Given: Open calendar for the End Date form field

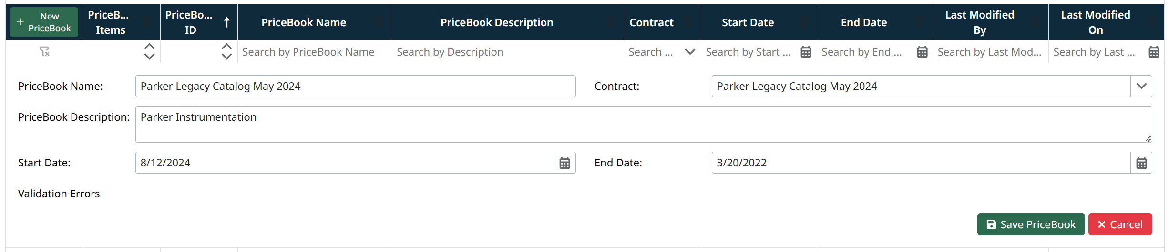Looking at the screenshot, I should coord(1141,163).
